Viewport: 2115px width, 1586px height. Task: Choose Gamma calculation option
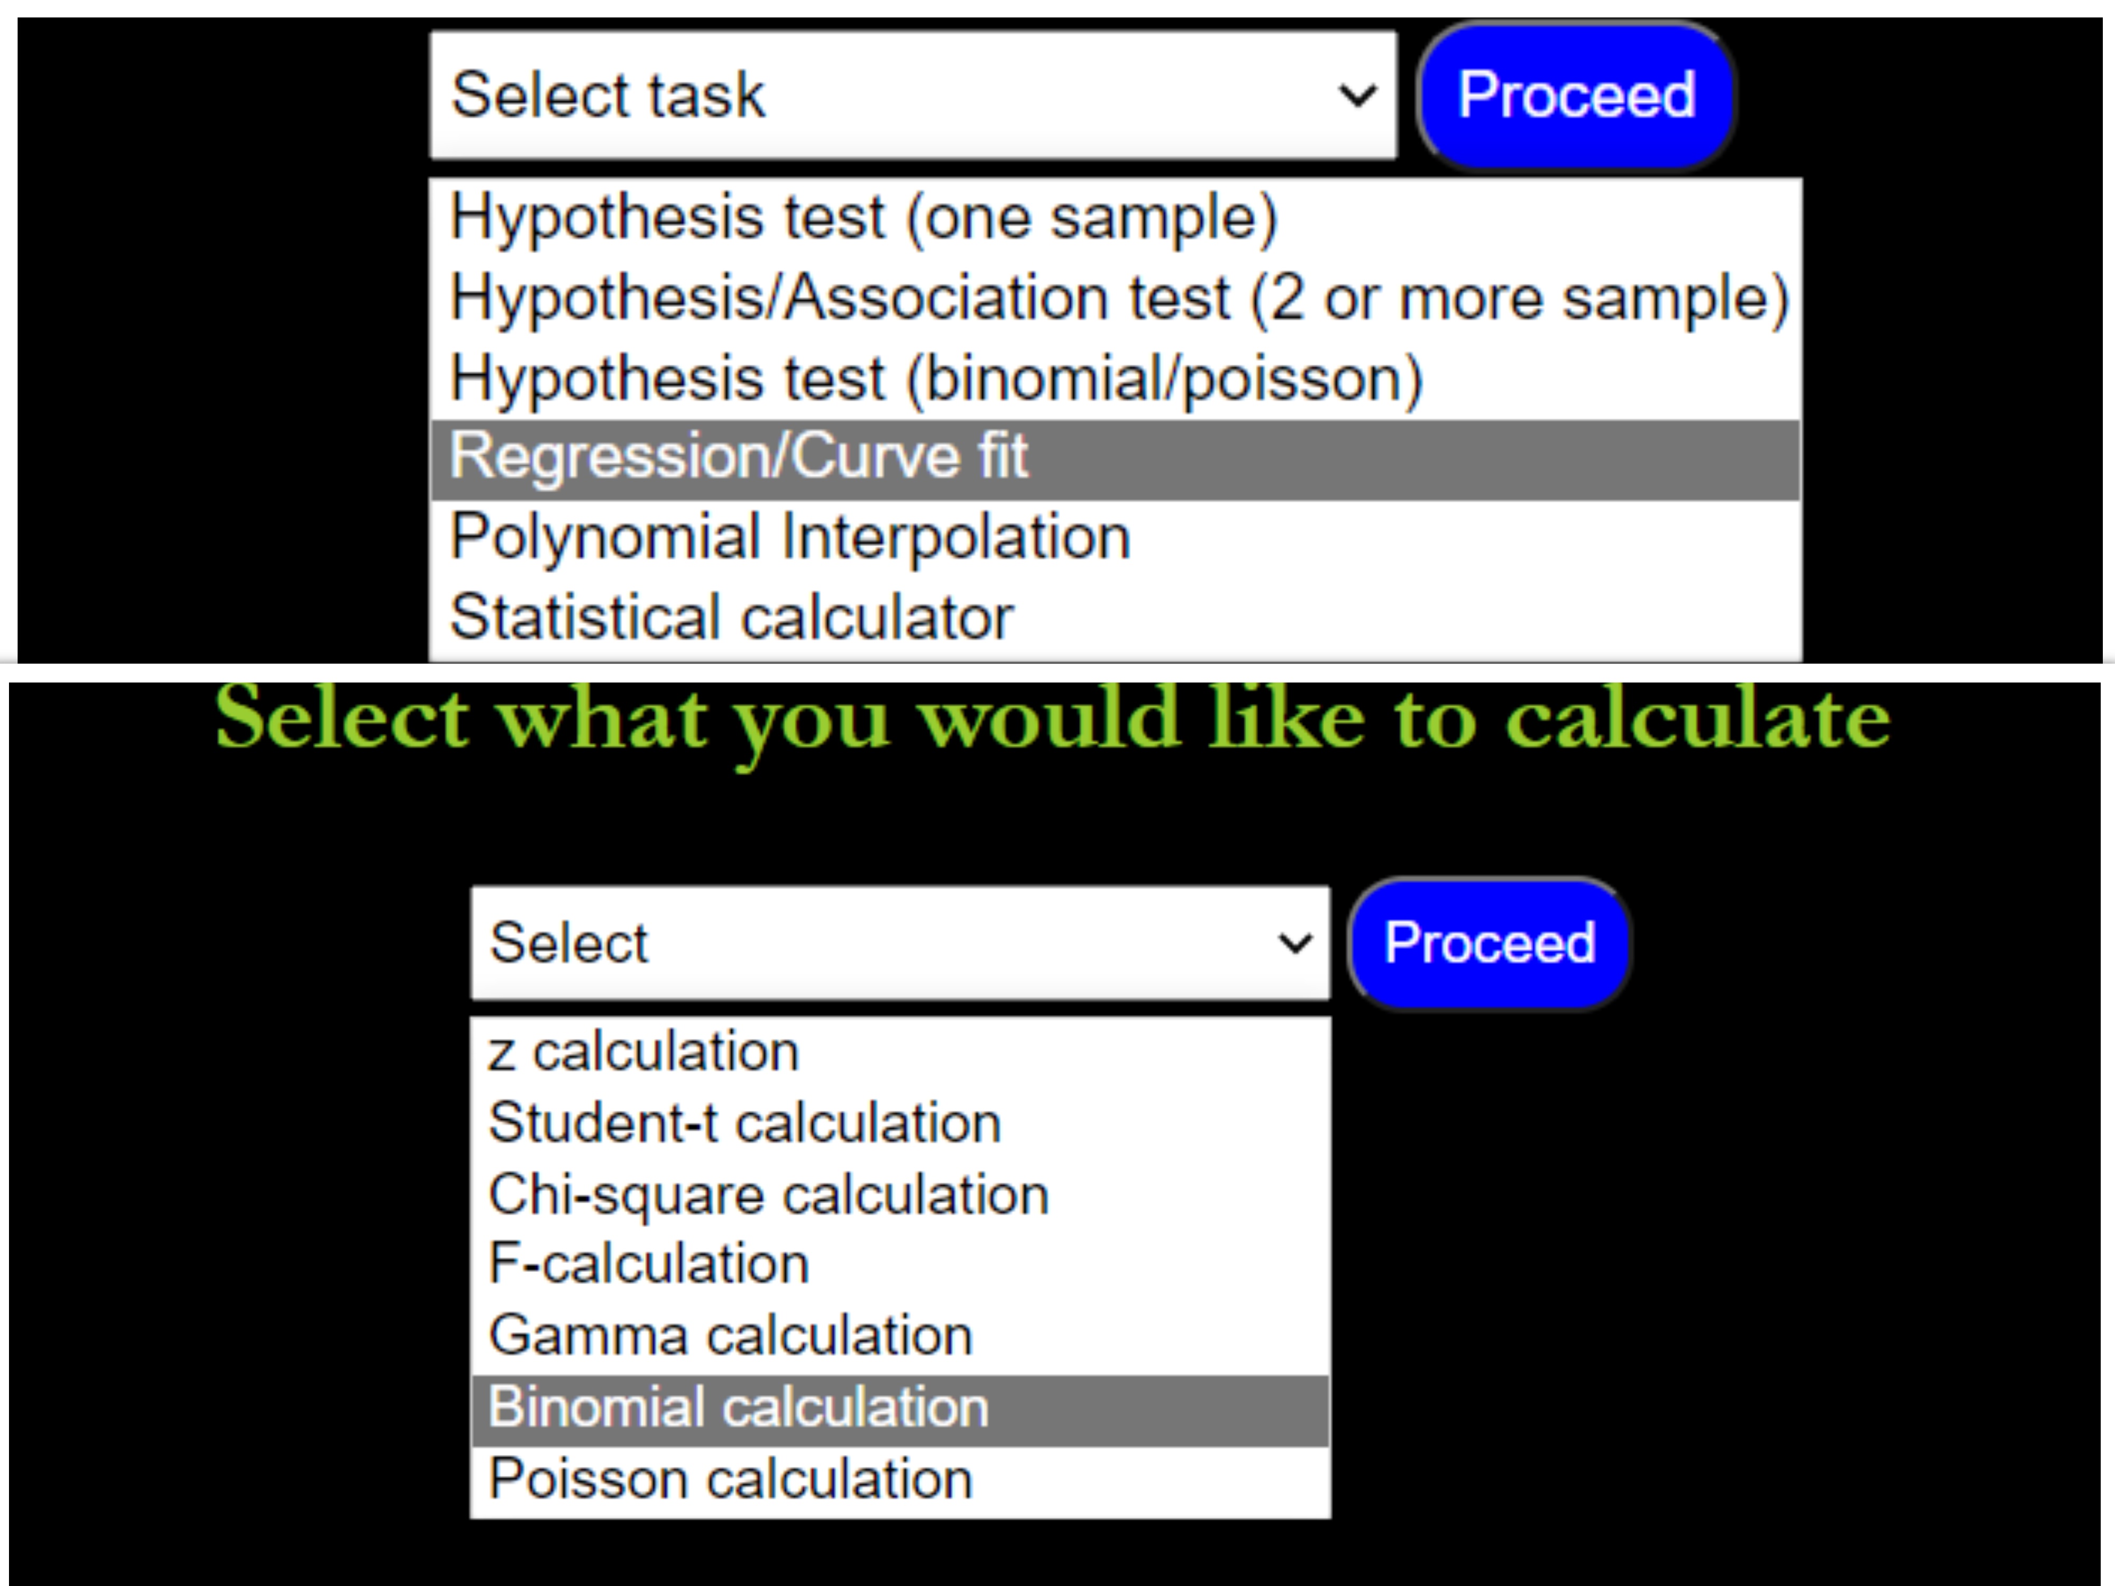coord(731,1335)
